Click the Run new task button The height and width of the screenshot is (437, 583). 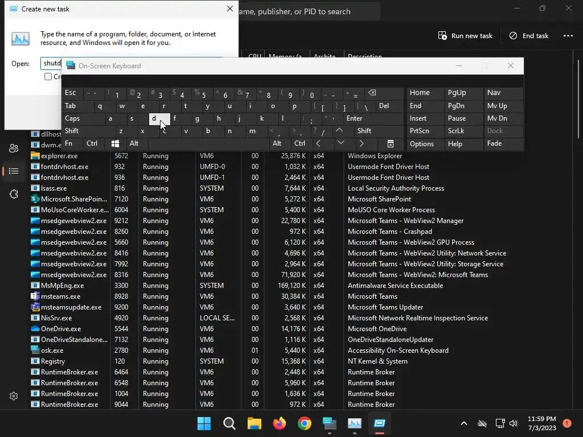(x=465, y=36)
